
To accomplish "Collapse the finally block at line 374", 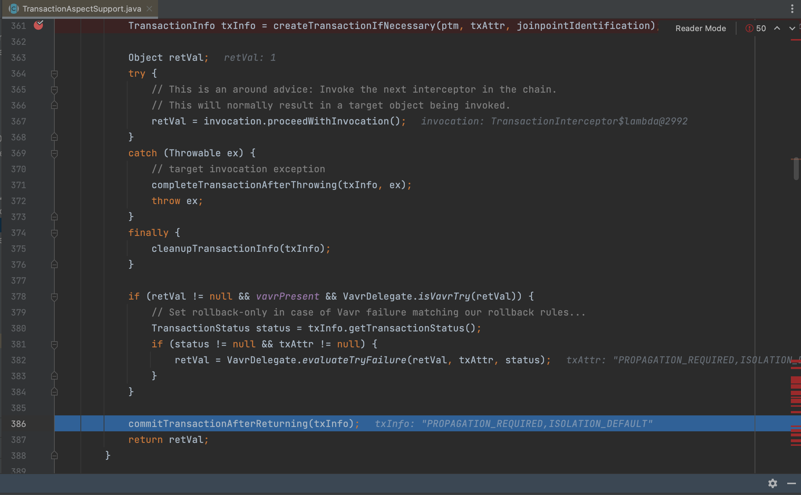I will coord(54,233).
